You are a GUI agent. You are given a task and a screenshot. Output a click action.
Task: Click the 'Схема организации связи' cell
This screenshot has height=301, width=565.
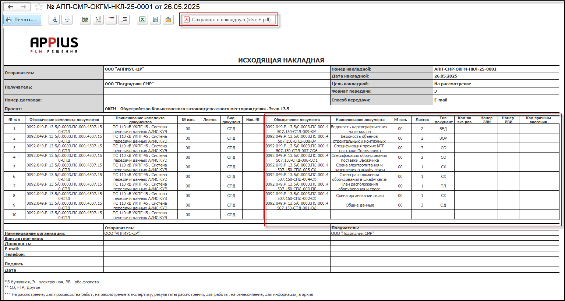360,196
